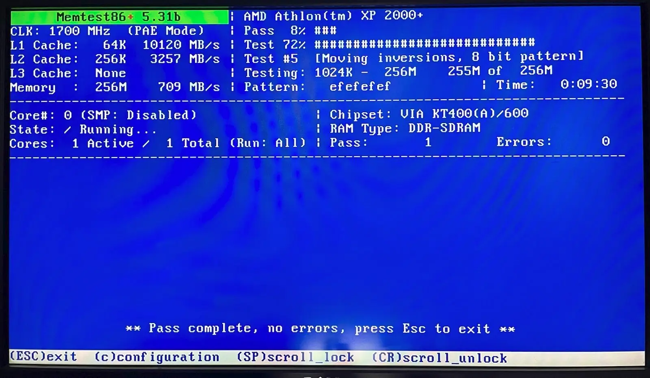This screenshot has width=650, height=378.
Task: Click the (Run: All) text
Action: pos(268,143)
